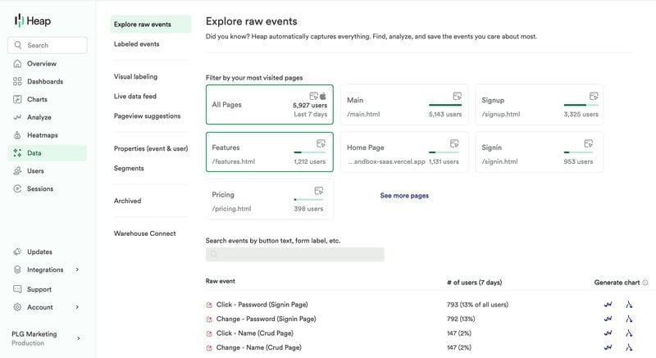Open Properties (event & user)

[151, 148]
